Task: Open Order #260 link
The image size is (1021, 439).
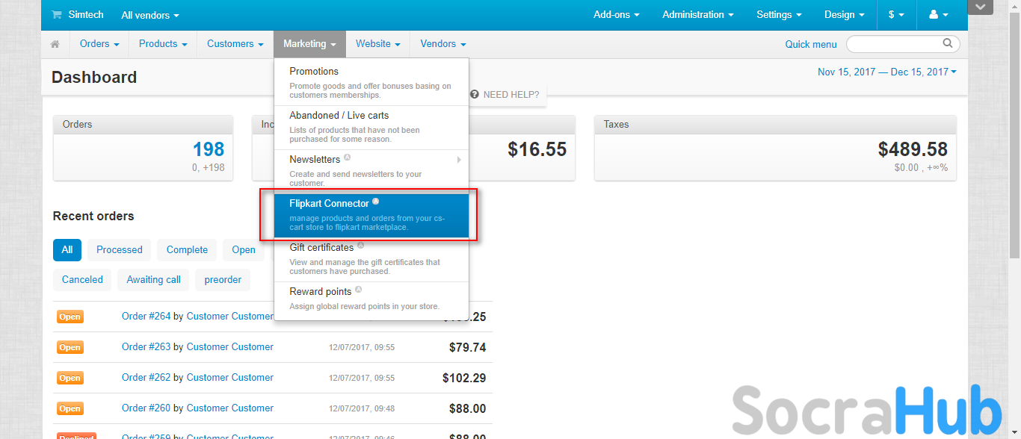Action: pyautogui.click(x=146, y=408)
